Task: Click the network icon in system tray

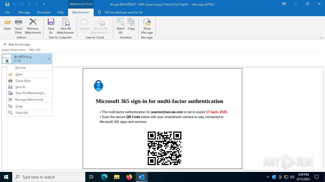Action: point(286,177)
